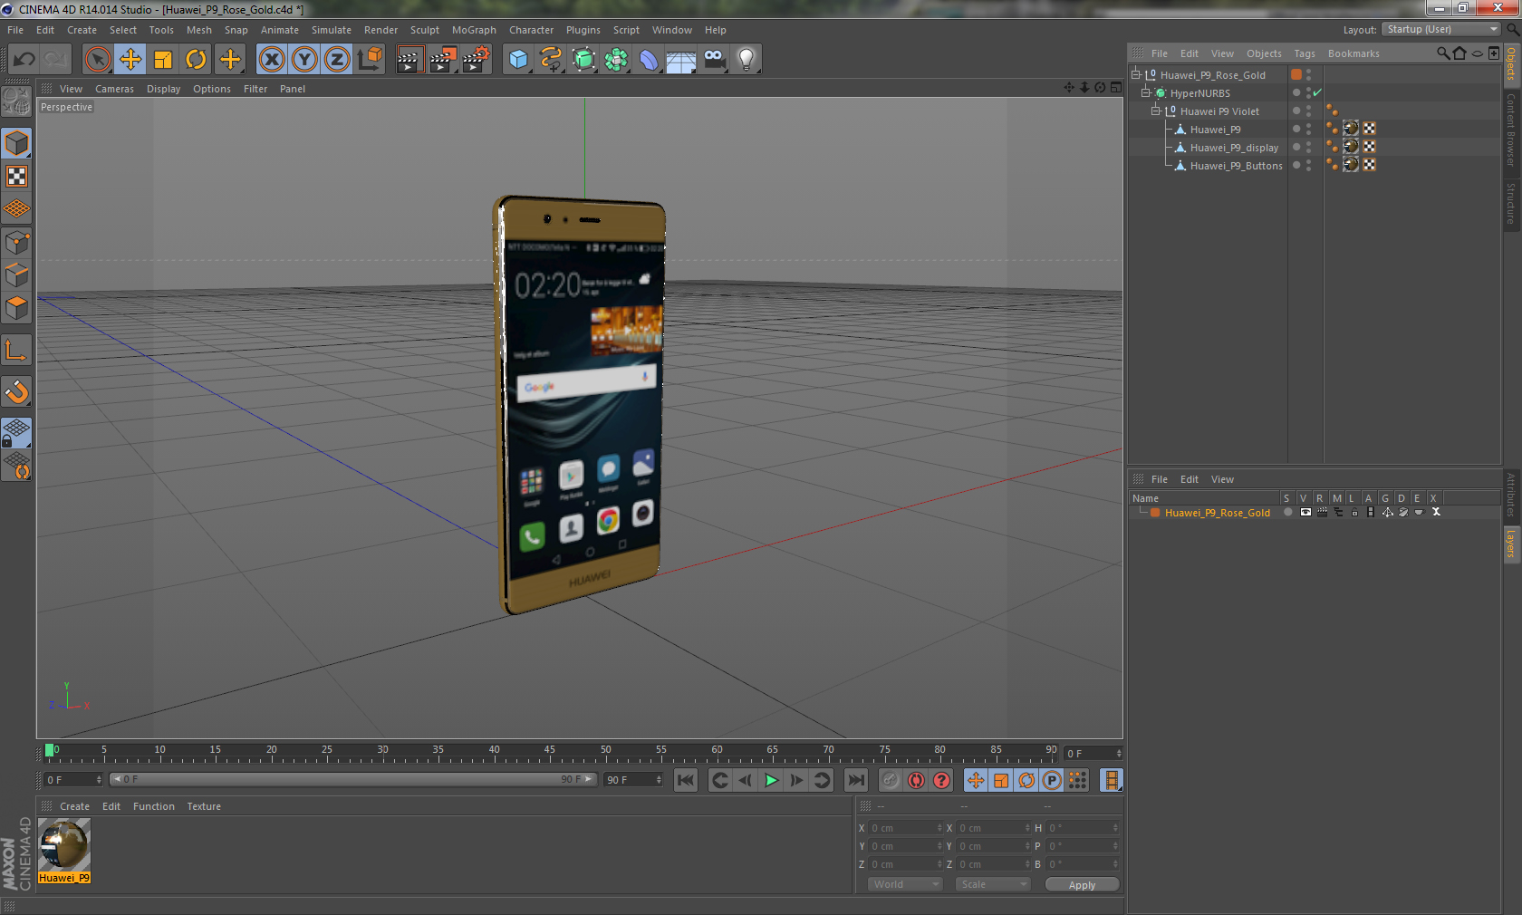This screenshot has height=915, width=1522.
Task: Click Huawei_P9_Rose_Gold layer color swatch
Action: tap(1155, 513)
